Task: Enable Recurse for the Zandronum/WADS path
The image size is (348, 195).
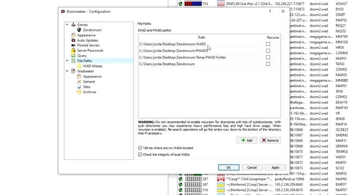Action: tap(268, 44)
